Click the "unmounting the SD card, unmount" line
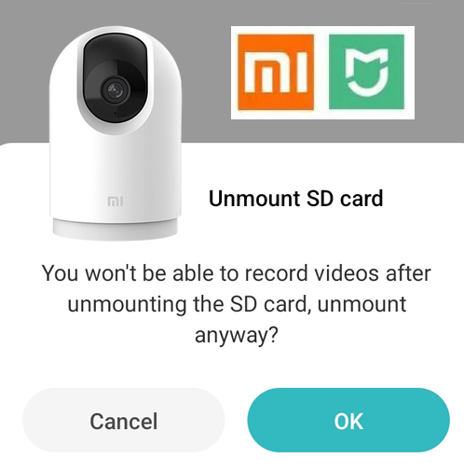Image resolution: width=464 pixels, height=472 pixels. [237, 304]
